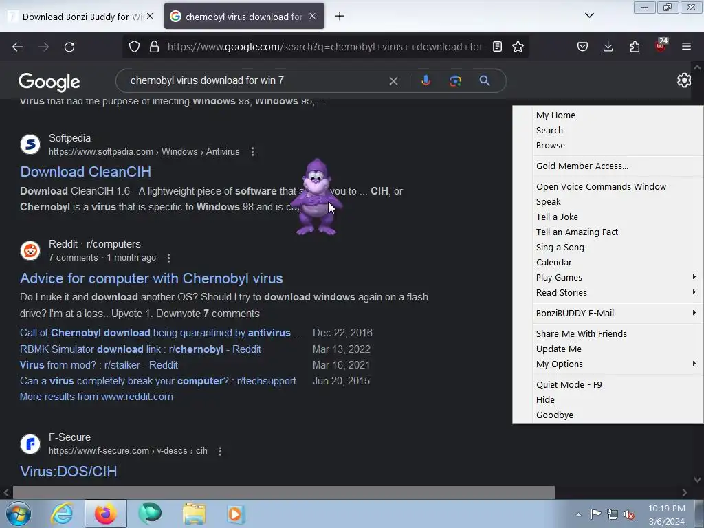Open the Download CleanCIH result
Viewport: 704px width, 528px height.
pos(86,172)
